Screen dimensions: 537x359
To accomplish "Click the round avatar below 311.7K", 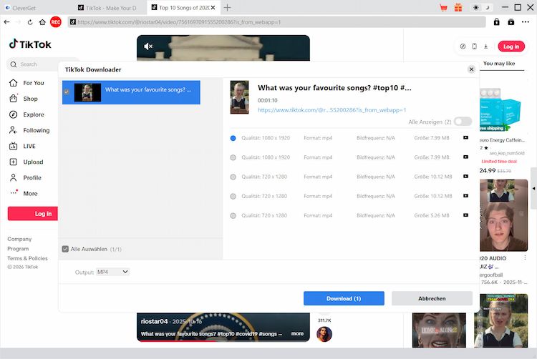I will (324, 334).
